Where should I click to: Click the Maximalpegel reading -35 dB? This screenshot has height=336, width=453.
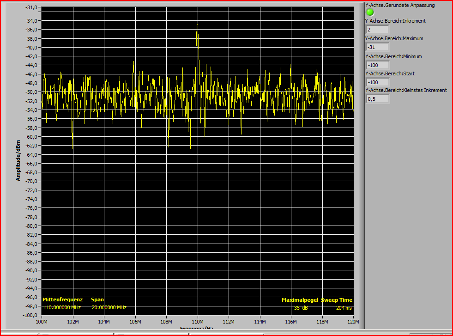300,307
